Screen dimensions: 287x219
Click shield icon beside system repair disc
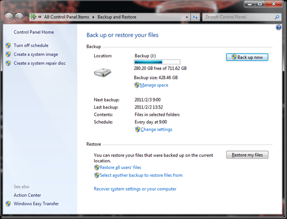(8, 63)
